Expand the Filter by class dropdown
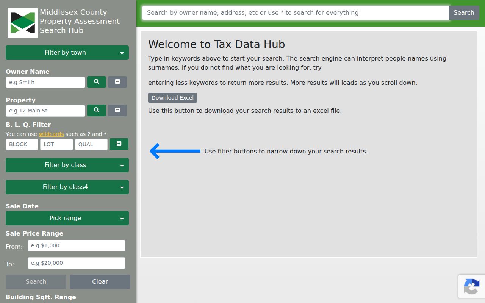This screenshot has width=485, height=303. click(67, 165)
